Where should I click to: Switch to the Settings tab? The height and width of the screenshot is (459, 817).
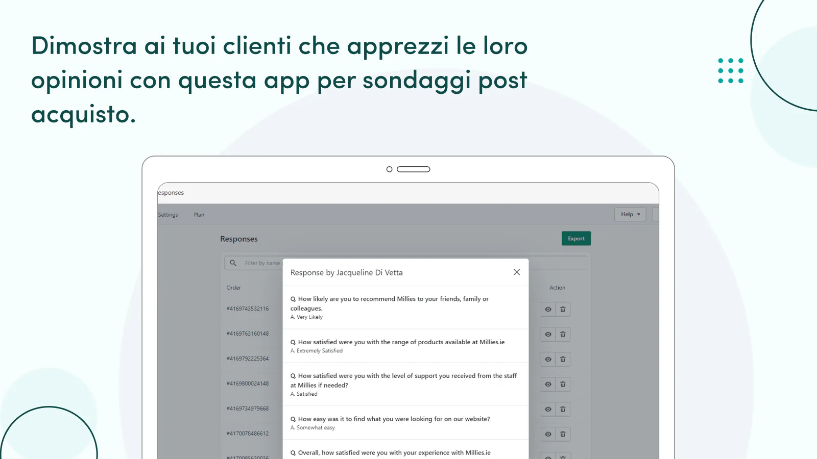(168, 215)
